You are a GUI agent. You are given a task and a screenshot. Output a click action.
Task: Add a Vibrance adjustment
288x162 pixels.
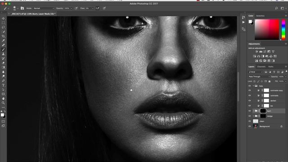[x=273, y=52]
